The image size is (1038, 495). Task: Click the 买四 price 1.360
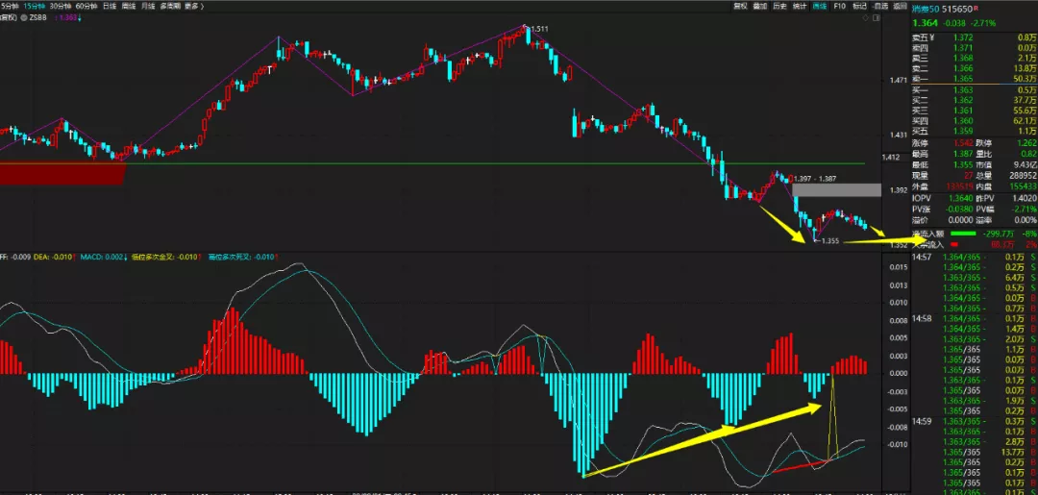coord(962,121)
